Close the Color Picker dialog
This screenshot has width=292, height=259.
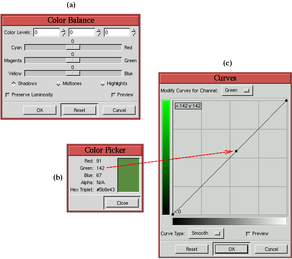[x=122, y=203]
